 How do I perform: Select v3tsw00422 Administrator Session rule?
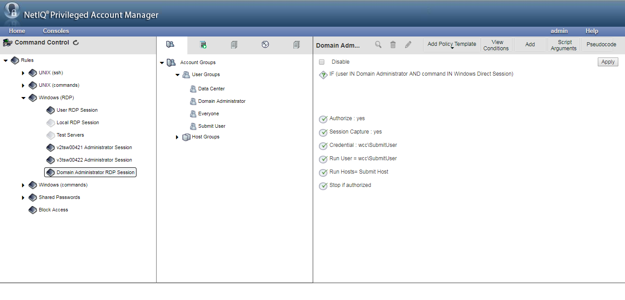(x=94, y=160)
